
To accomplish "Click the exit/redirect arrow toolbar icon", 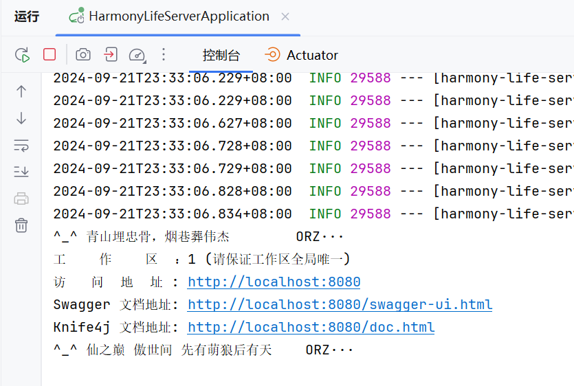I will coord(111,54).
